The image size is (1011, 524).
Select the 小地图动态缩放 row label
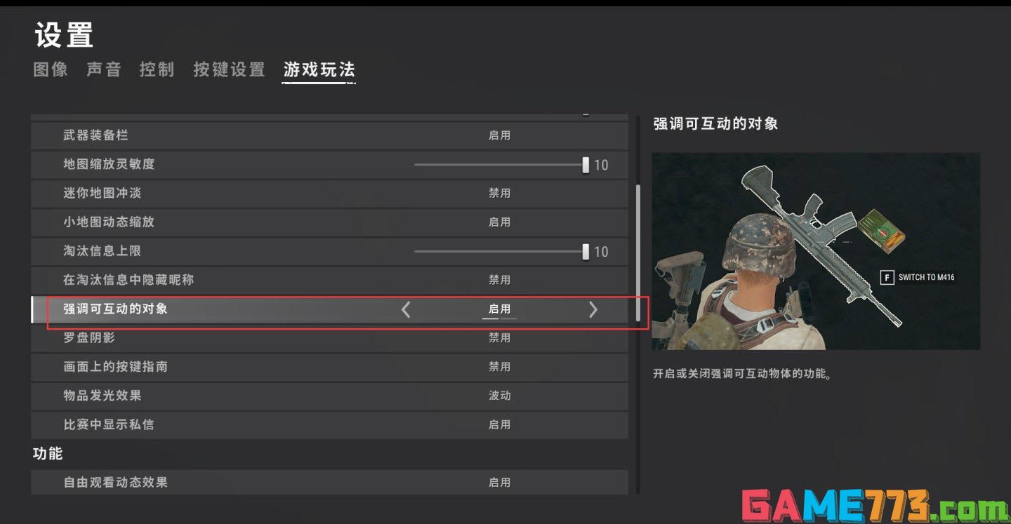[x=109, y=222]
